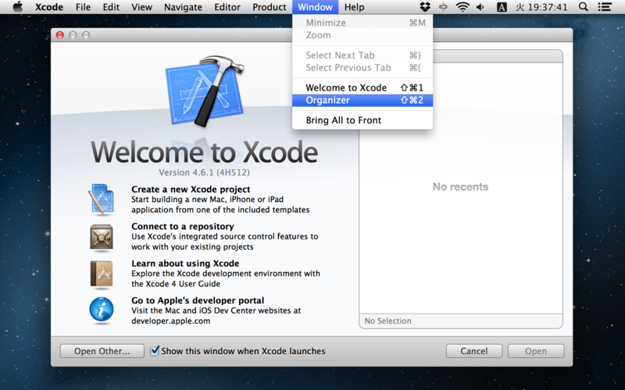625x390 pixels.
Task: Open the Xcode application menu
Action: click(x=49, y=7)
